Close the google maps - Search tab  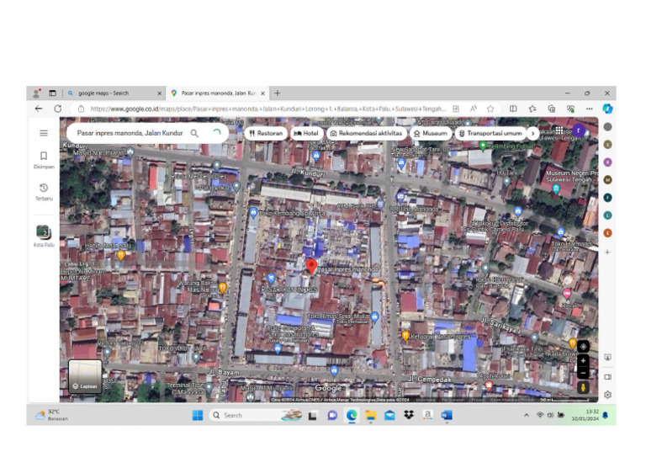point(160,93)
